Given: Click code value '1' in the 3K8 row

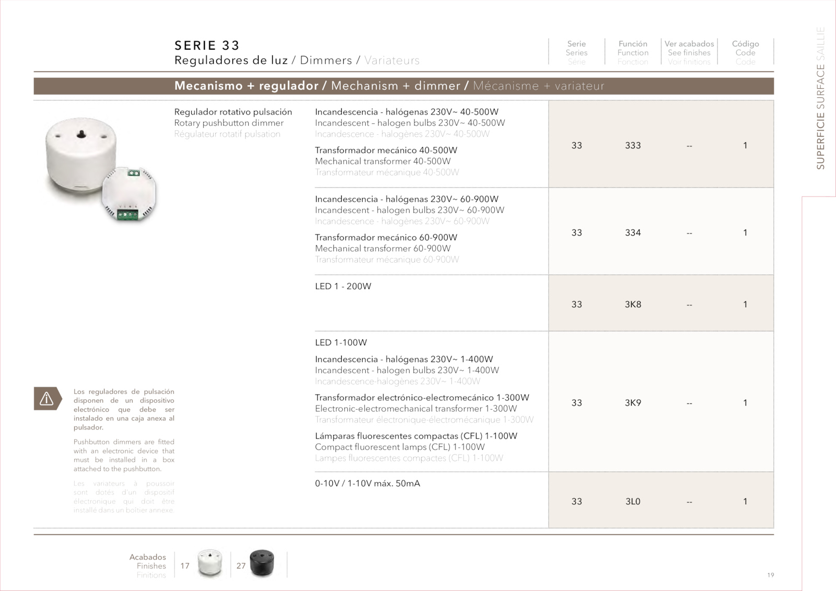Looking at the screenshot, I should [745, 304].
